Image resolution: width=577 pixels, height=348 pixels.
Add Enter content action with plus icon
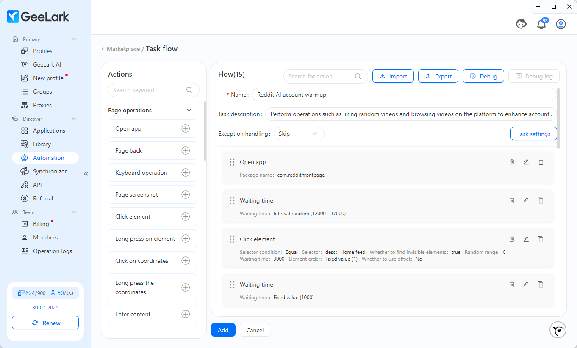click(186, 314)
